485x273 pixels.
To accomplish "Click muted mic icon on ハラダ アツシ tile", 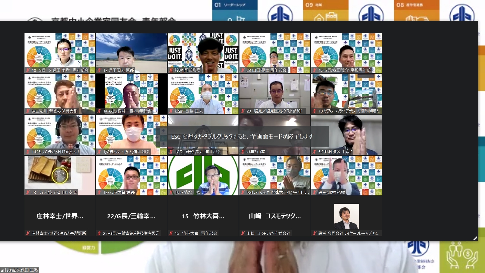I will 314,111.
